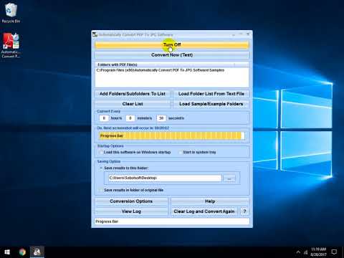
Task: Load Sample/Example Folders
Action: point(211,104)
